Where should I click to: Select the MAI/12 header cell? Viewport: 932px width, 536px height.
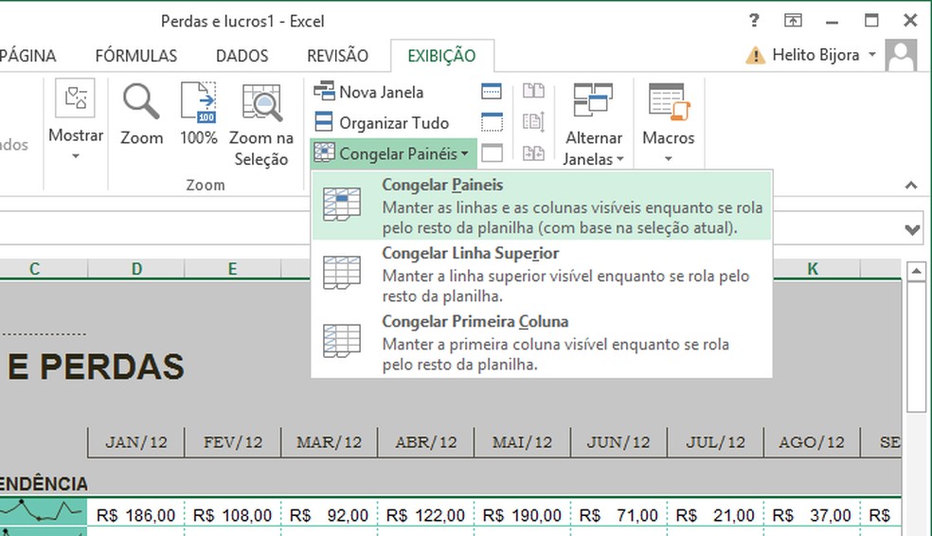[522, 442]
